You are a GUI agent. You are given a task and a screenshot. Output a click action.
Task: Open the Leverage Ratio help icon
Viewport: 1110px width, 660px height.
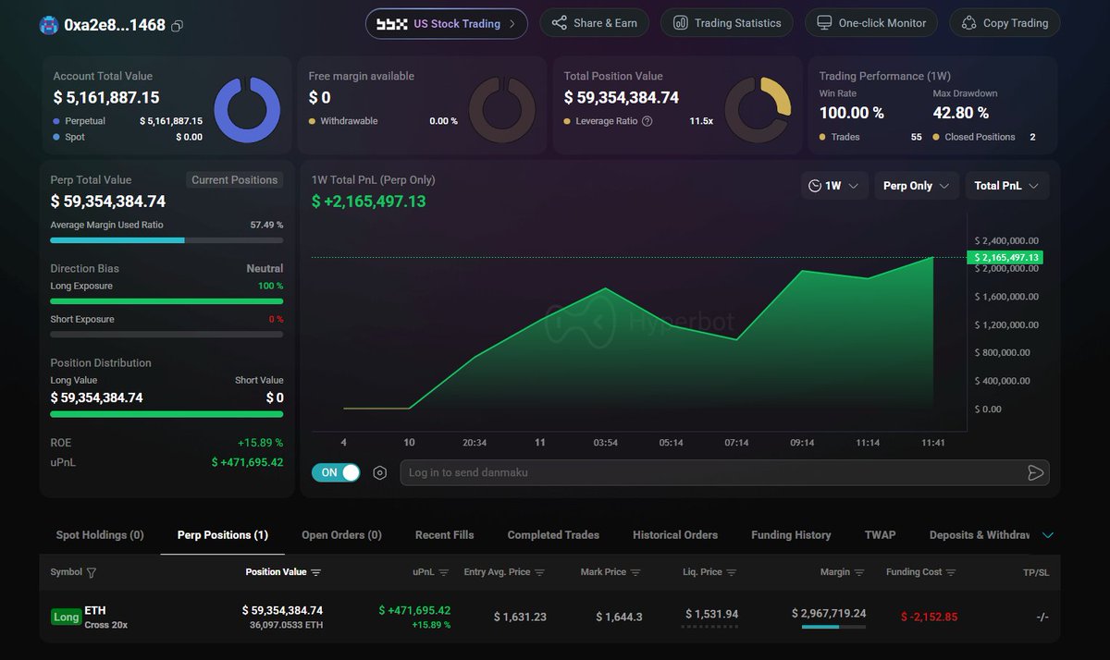[x=647, y=121]
